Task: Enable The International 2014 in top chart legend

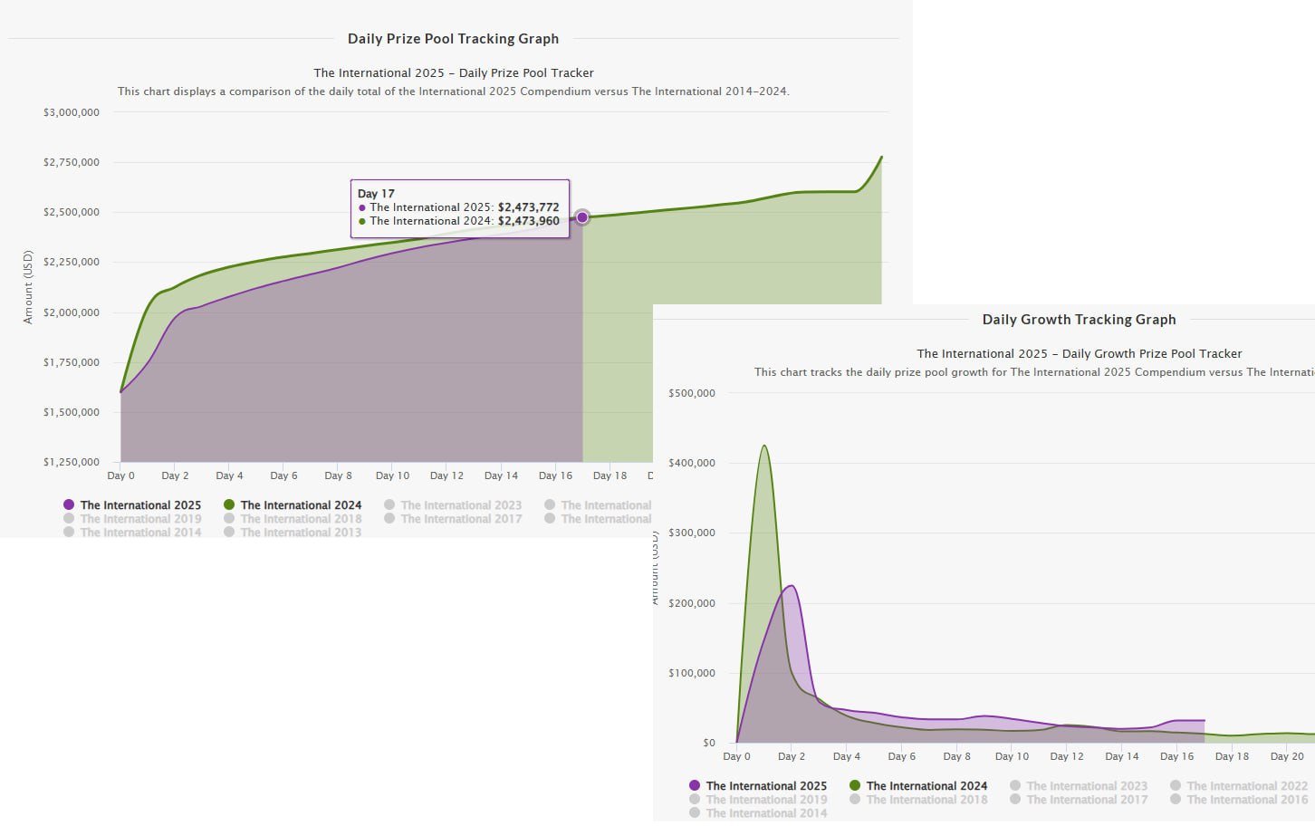Action: [x=132, y=533]
